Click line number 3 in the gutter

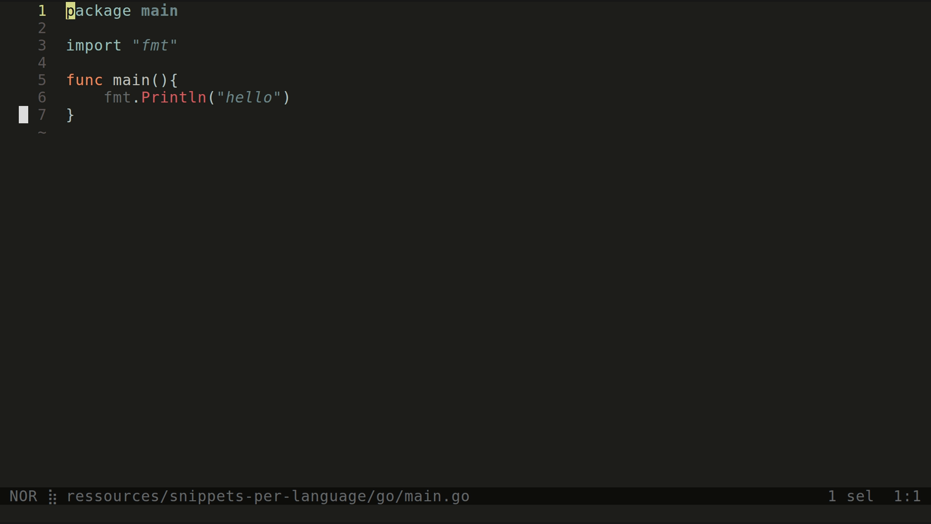point(42,46)
